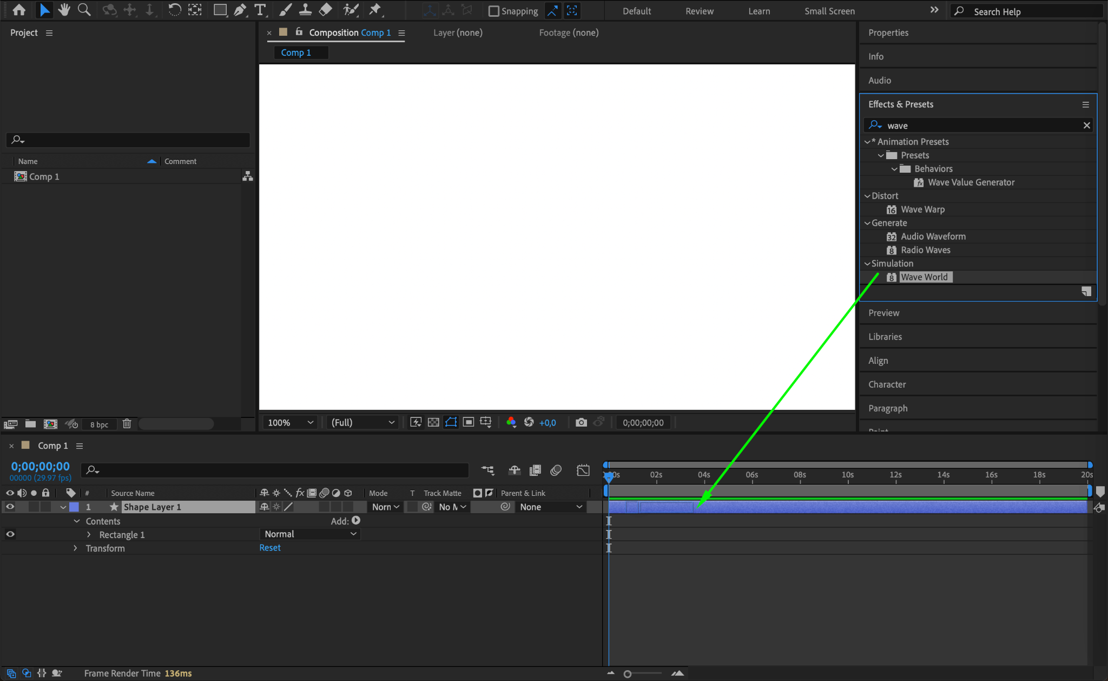Image resolution: width=1108 pixels, height=681 pixels.
Task: Open the Parent & Link None dropdown
Action: (x=551, y=507)
